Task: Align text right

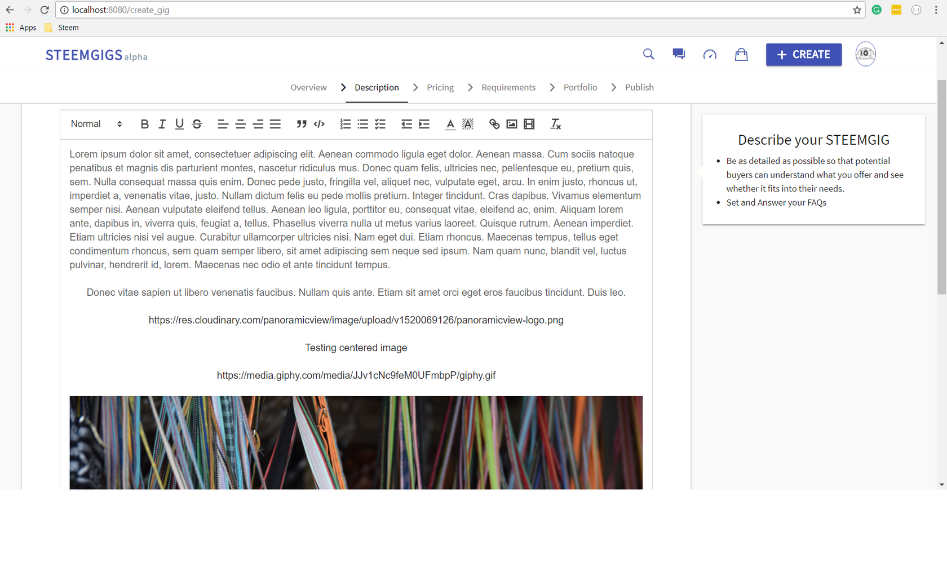Action: tap(258, 124)
